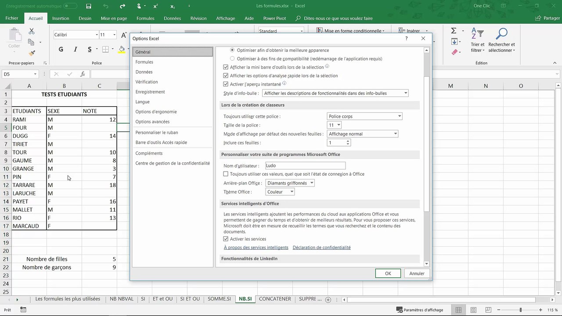This screenshot has width=562, height=316.
Task: Open À propos des services intelligents link
Action: (x=256, y=248)
